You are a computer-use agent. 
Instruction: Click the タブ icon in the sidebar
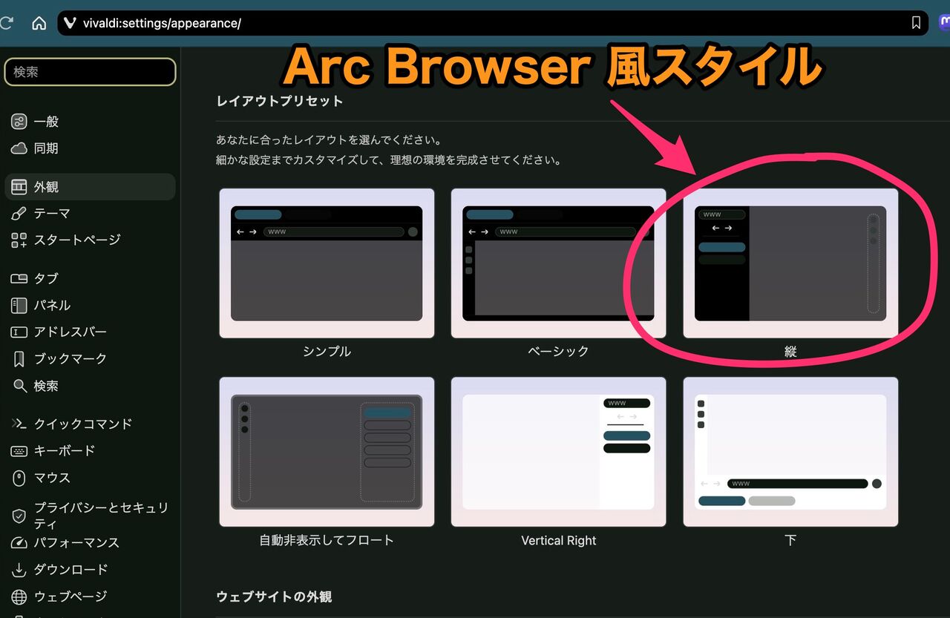click(19, 279)
